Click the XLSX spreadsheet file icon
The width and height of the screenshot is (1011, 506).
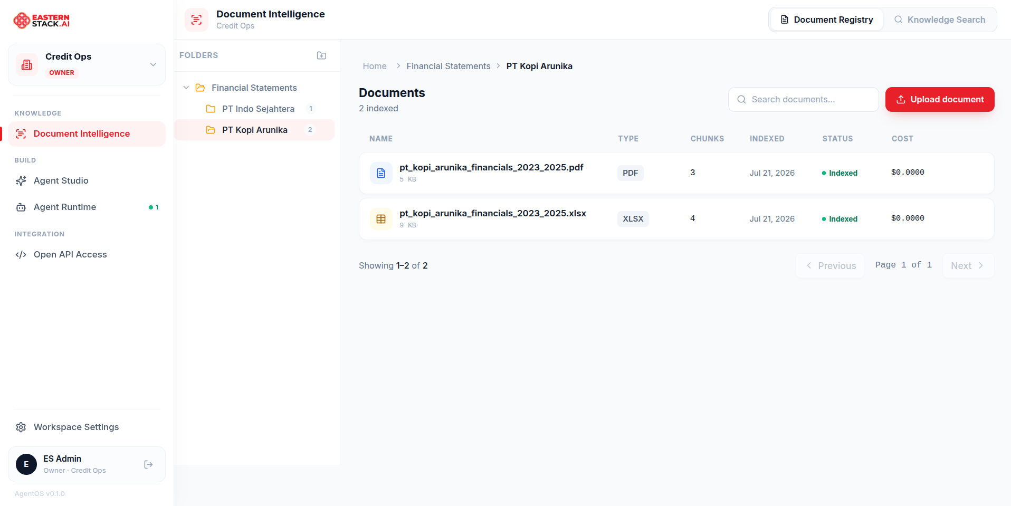[x=381, y=219]
